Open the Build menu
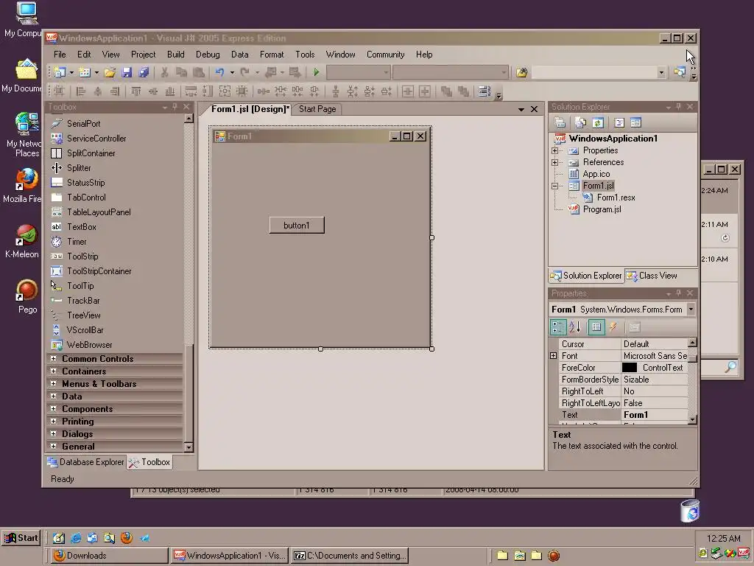 175,55
